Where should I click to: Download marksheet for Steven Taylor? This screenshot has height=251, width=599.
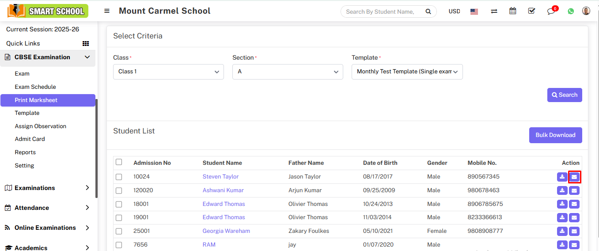(562, 177)
